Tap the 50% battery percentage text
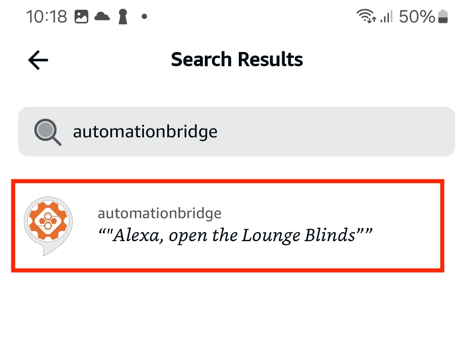The image size is (475, 337). pyautogui.click(x=417, y=17)
